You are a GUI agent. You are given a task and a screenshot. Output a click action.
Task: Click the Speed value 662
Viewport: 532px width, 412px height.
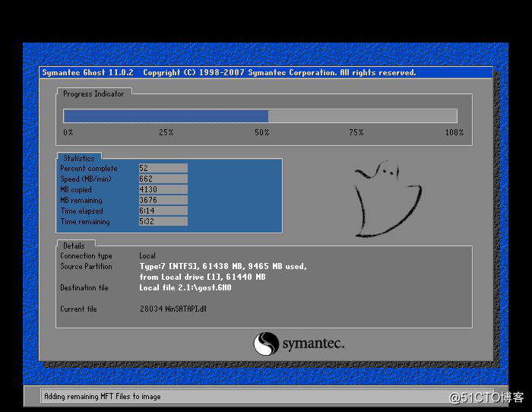(x=163, y=179)
